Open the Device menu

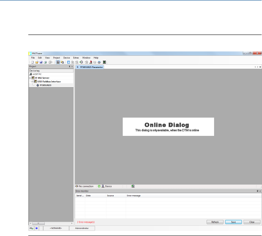click(66, 58)
